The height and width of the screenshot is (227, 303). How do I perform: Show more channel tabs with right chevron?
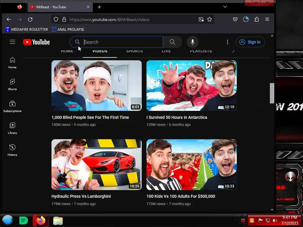233,51
